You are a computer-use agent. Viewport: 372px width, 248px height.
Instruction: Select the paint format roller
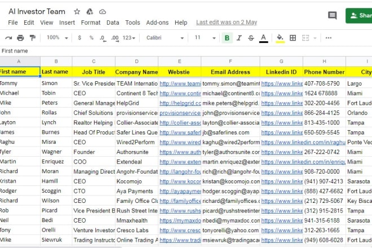pos(33,38)
